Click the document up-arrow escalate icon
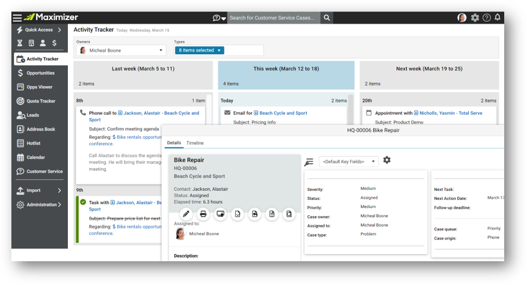Screen dimensions: 527x284 click(x=271, y=214)
